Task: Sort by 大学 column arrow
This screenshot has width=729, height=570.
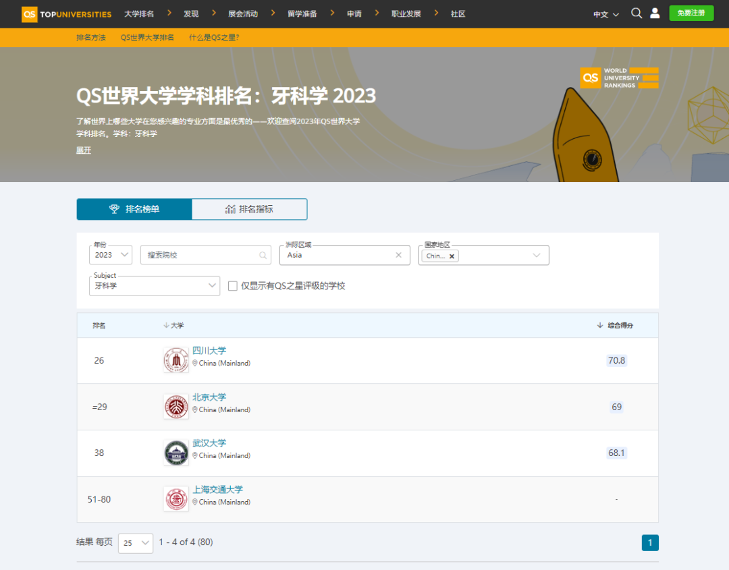Action: (166, 325)
